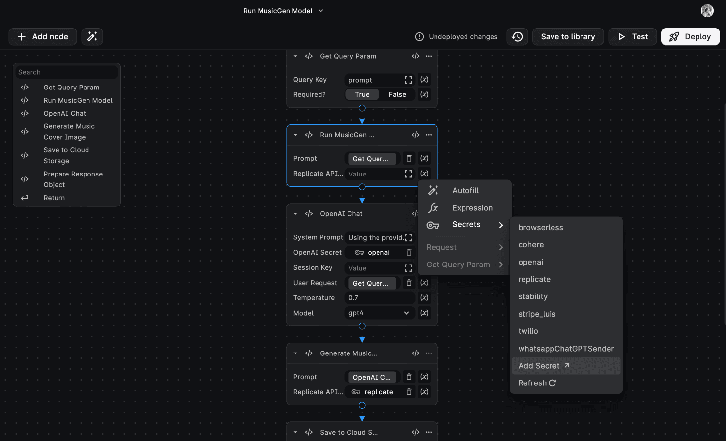Click the plus icon on Add node button
This screenshot has width=726, height=441.
tap(21, 36)
